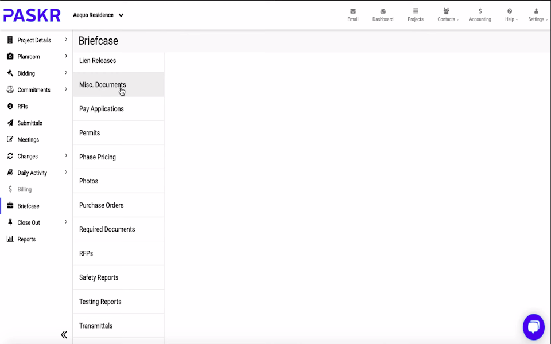Expand the Bidding submenu chevron
The image size is (551, 344).
pyautogui.click(x=65, y=73)
